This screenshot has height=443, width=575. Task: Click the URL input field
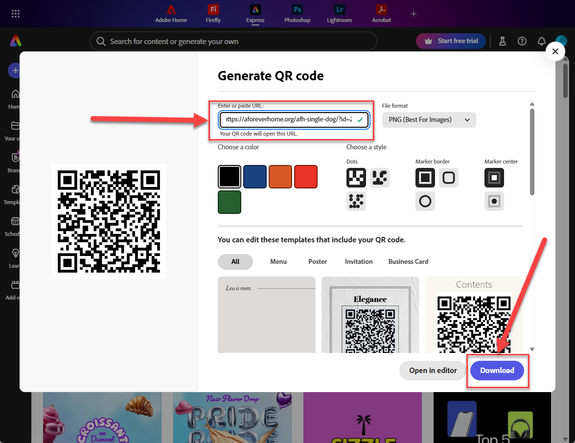coord(289,119)
